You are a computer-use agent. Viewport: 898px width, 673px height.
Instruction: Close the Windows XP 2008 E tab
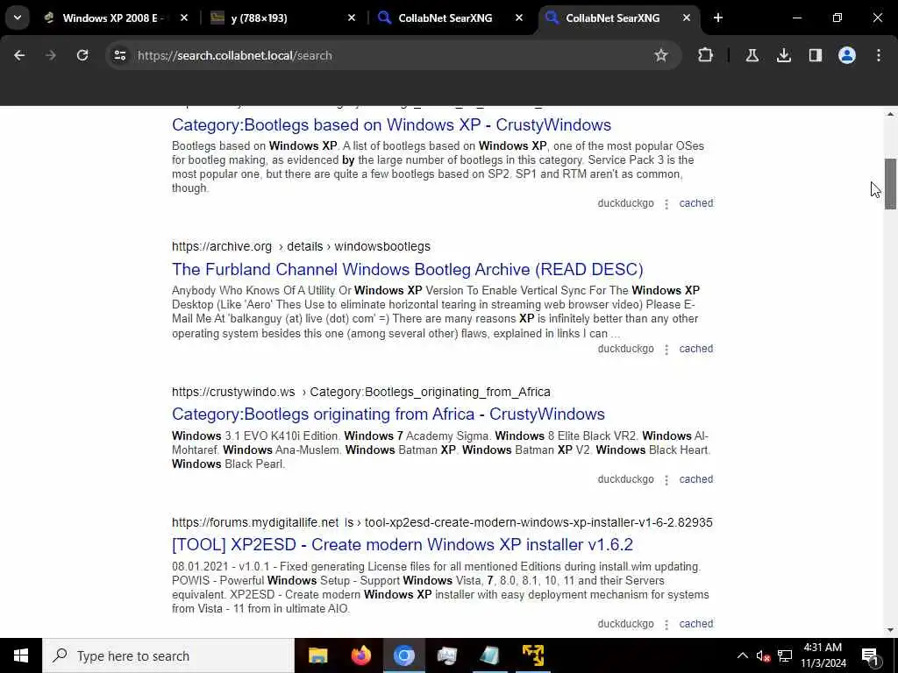pyautogui.click(x=184, y=18)
